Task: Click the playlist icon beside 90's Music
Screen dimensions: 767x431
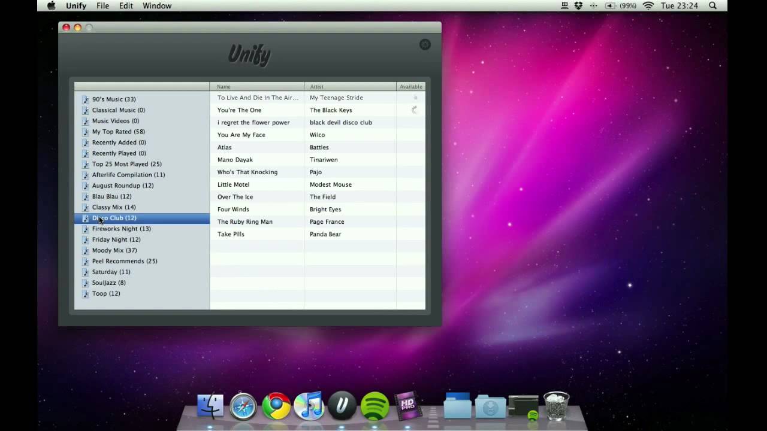Action: (x=86, y=99)
